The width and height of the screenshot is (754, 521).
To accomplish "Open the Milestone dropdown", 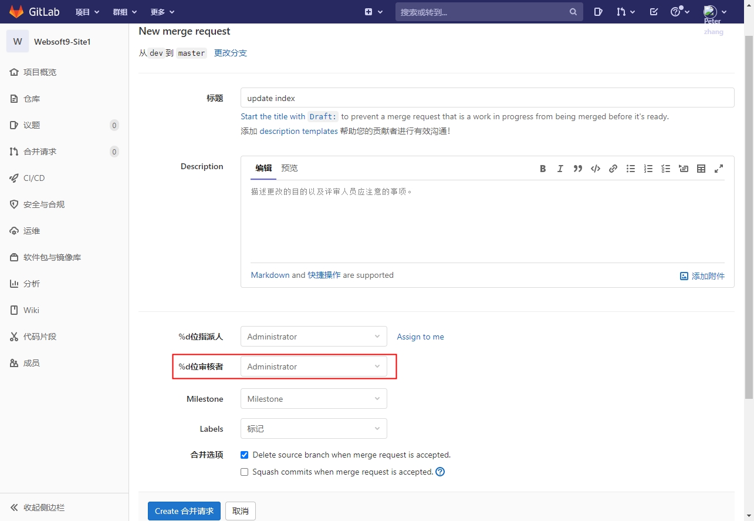I will (313, 399).
